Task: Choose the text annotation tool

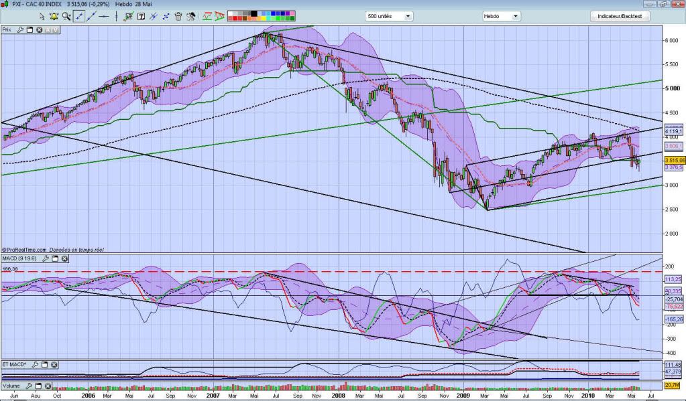Action: coord(141,16)
